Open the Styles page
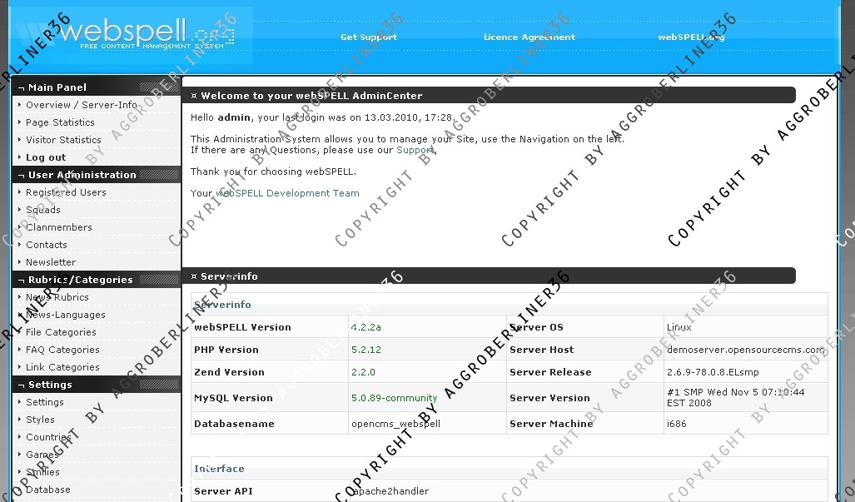The height and width of the screenshot is (502, 855). [40, 419]
